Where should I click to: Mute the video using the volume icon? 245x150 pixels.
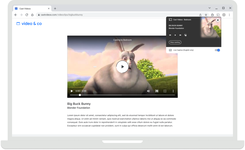[148, 91]
